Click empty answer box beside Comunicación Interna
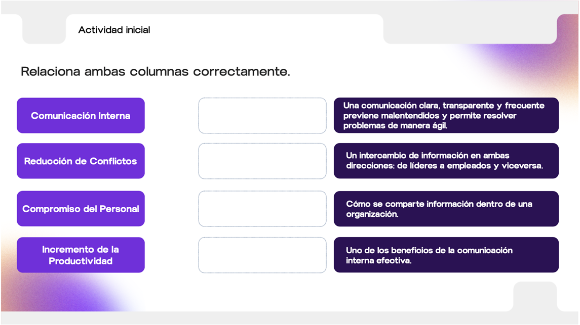Viewport: 580px width, 325px height. [262, 116]
